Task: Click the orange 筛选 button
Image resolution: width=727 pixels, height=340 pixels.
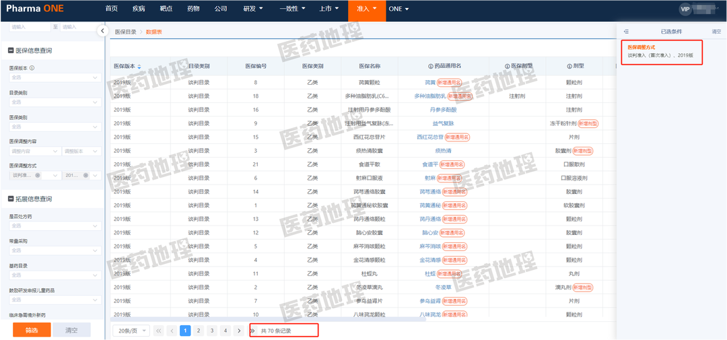Action: tap(32, 330)
